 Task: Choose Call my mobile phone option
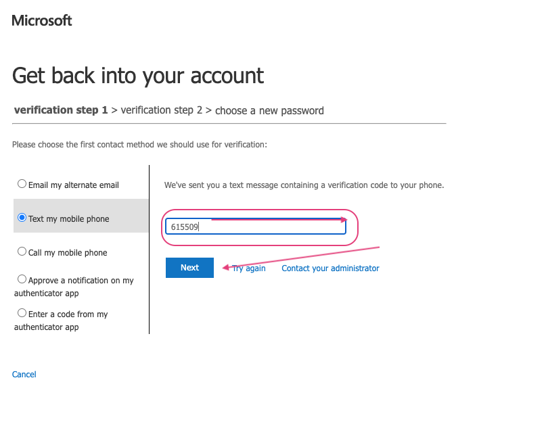click(x=22, y=252)
